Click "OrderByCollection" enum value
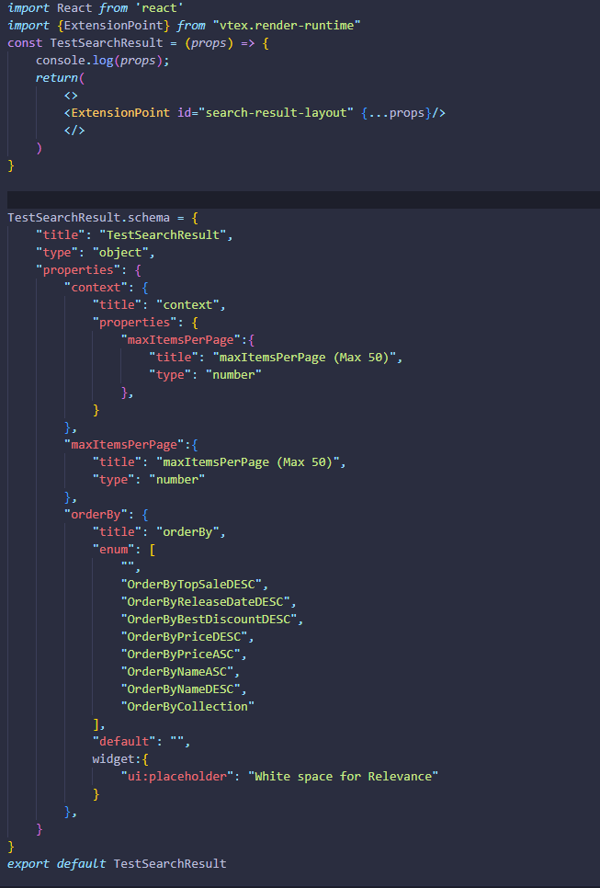This screenshot has height=888, width=600. coord(187,707)
